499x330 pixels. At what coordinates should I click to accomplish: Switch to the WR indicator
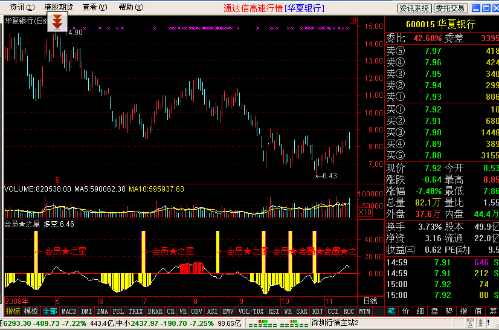(x=288, y=311)
